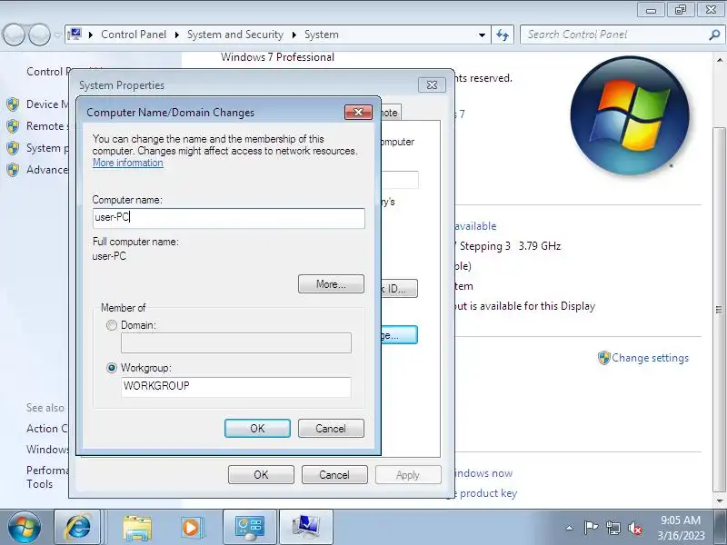Open the More information link

coord(128,163)
